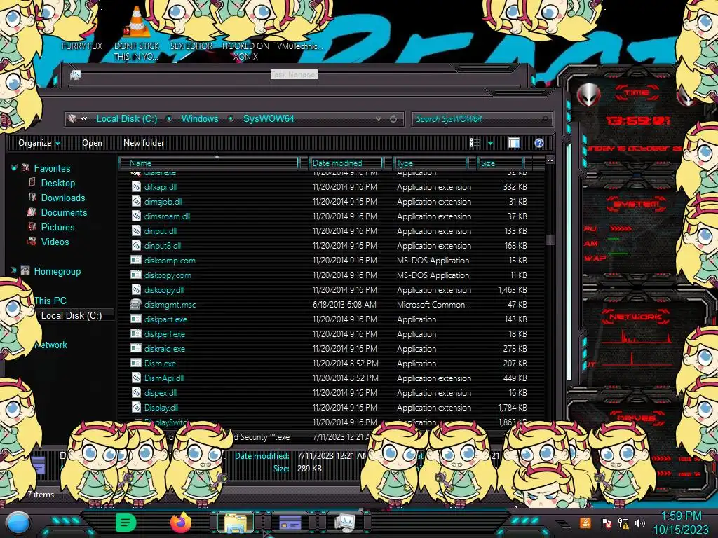Toggle the preview pane icon
The height and width of the screenshot is (538, 718).
(x=514, y=143)
